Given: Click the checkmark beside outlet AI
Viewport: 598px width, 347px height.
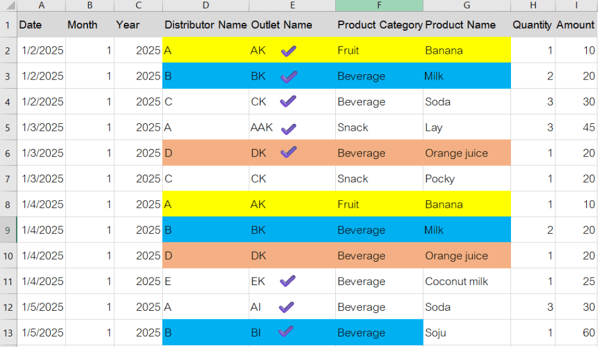Looking at the screenshot, I should [x=286, y=307].
